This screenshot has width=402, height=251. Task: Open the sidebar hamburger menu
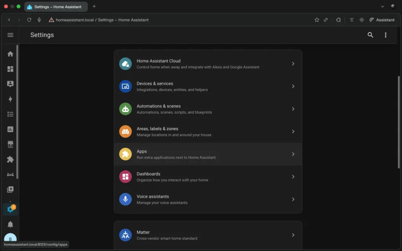[x=10, y=35]
